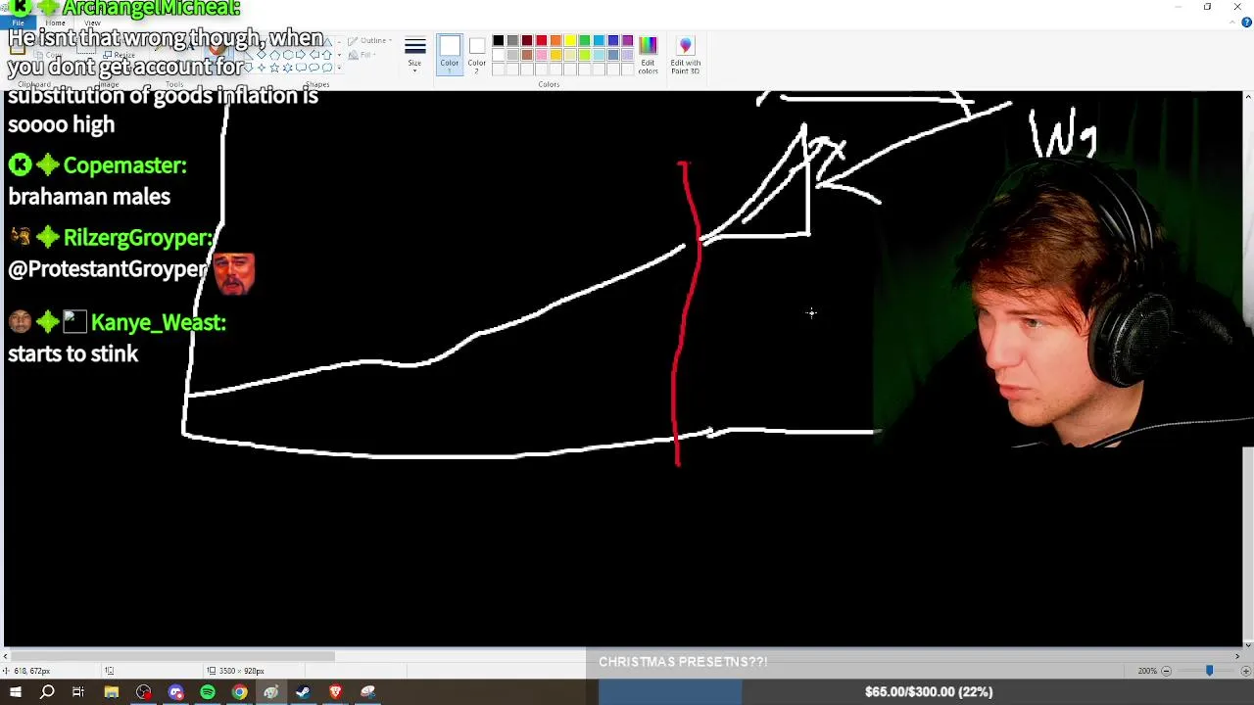The height and width of the screenshot is (705, 1254).
Task: Click the vertical scrollbar up arrow
Action: pos(1247,96)
